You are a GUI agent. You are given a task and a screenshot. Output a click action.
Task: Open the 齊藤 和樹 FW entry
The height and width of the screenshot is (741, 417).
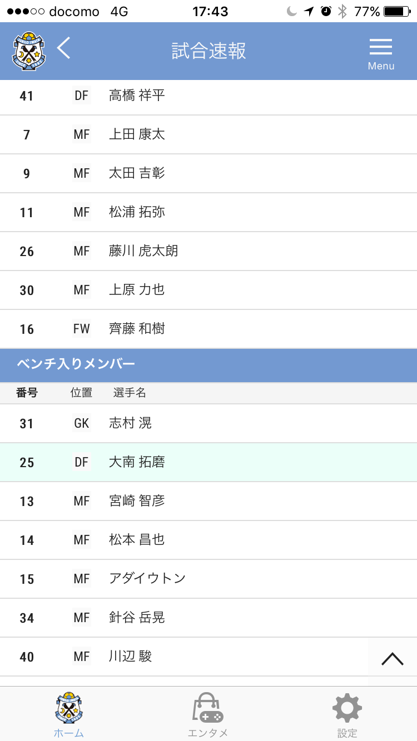point(209,329)
